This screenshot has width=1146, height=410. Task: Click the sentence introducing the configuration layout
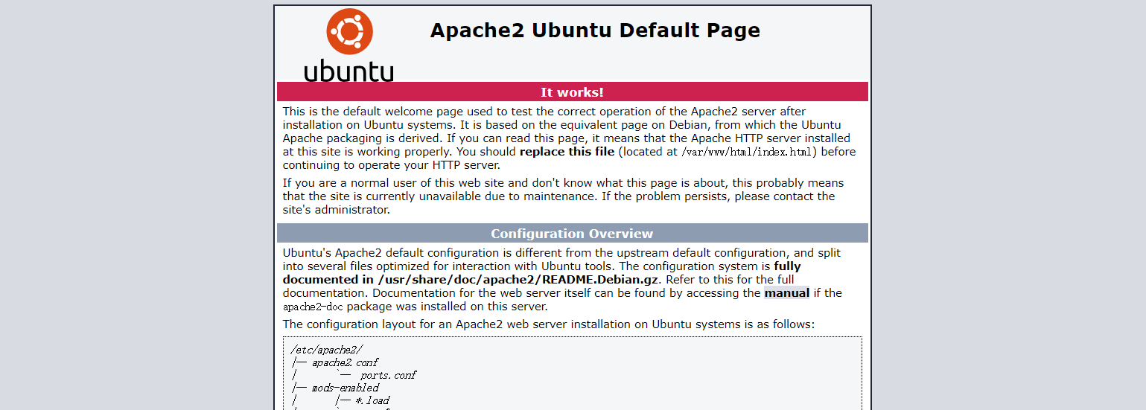point(549,324)
